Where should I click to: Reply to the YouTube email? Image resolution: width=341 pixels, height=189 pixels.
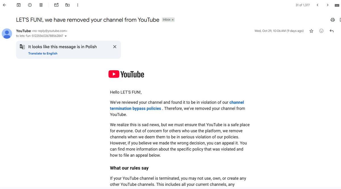(331, 31)
